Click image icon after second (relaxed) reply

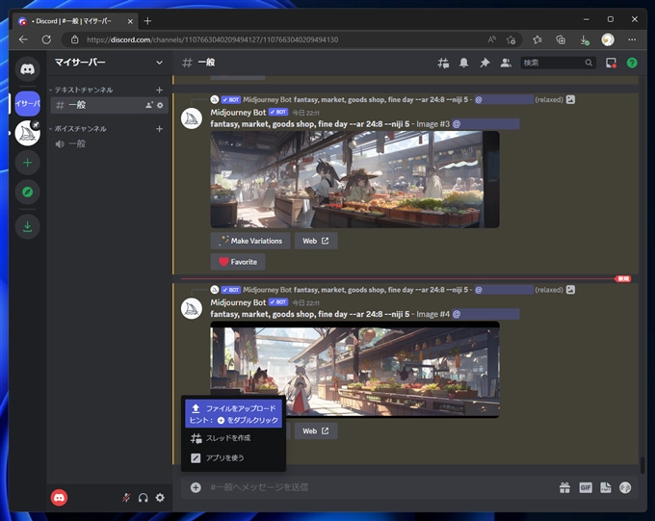coord(570,290)
